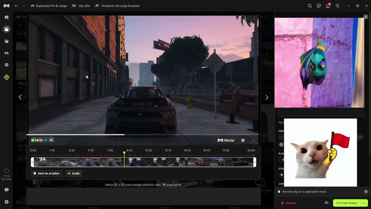Dismiss the mobile app banner

coord(366,192)
